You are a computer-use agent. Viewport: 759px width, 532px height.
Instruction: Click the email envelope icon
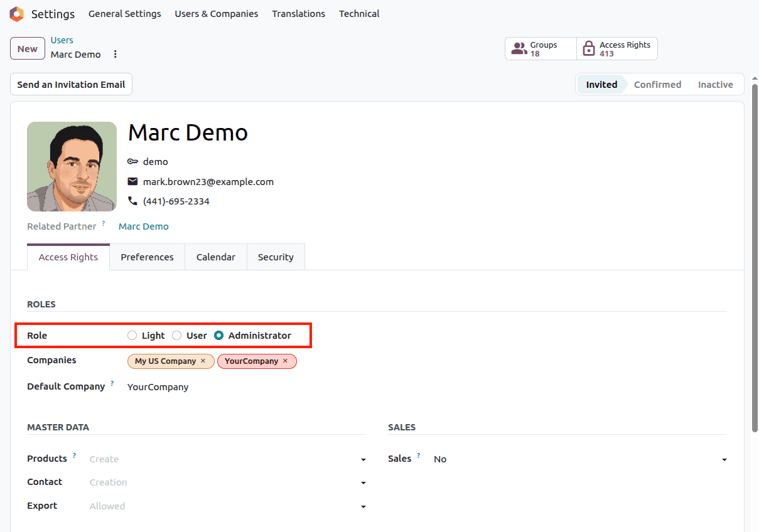pos(132,182)
